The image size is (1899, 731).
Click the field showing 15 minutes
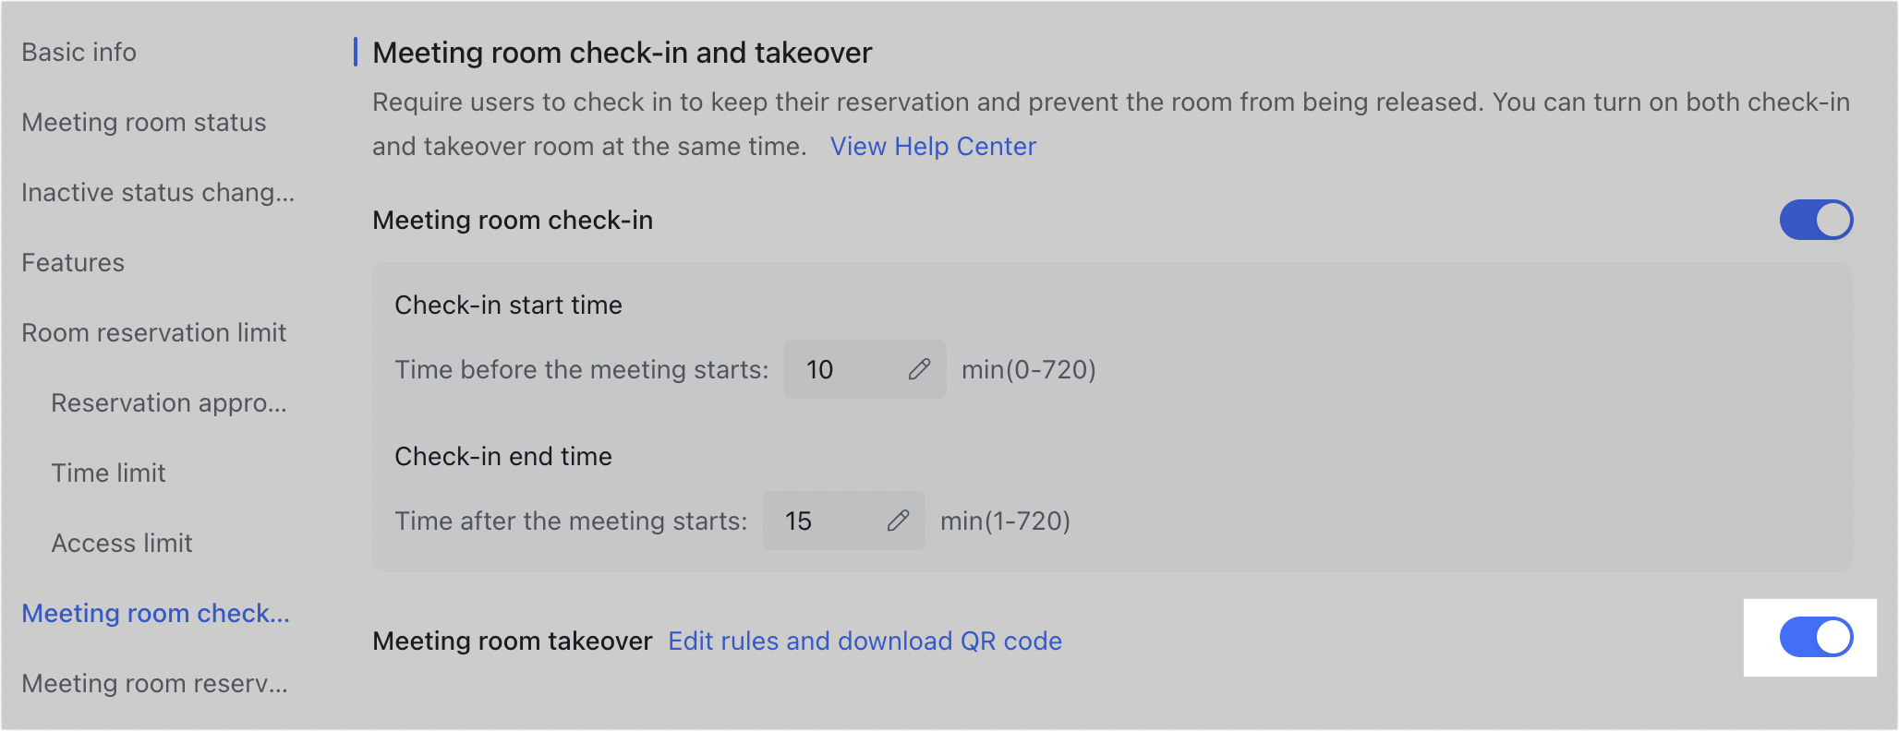tap(811, 521)
